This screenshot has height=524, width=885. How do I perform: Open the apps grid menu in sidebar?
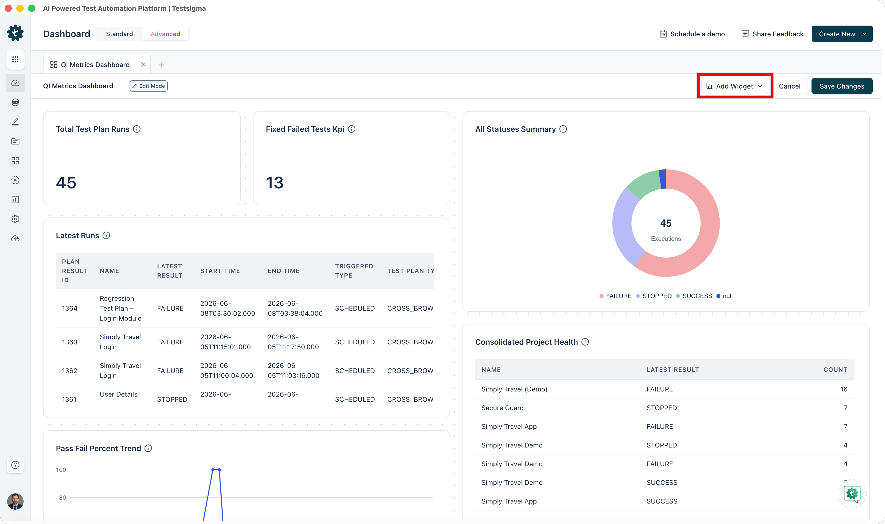(x=15, y=59)
